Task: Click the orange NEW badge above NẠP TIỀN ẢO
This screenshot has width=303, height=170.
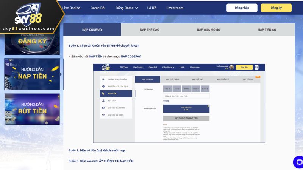Action: coord(258,77)
